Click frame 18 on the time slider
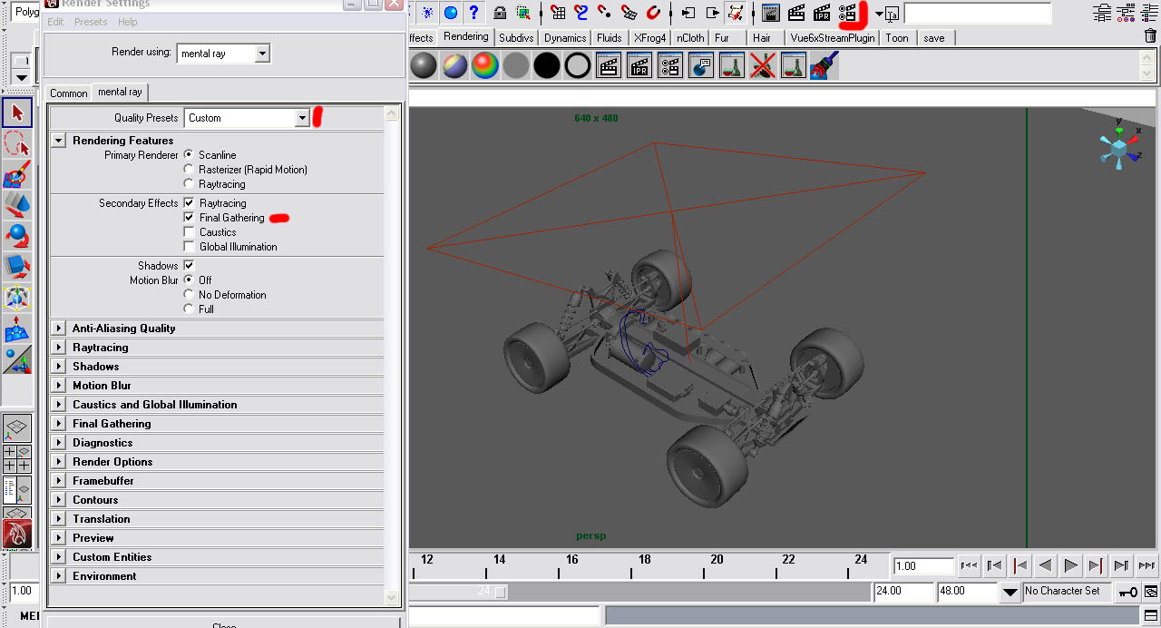1161x628 pixels. point(644,560)
